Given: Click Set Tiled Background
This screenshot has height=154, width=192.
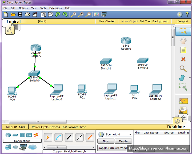Looking at the screenshot, I should pyautogui.click(x=154, y=21).
